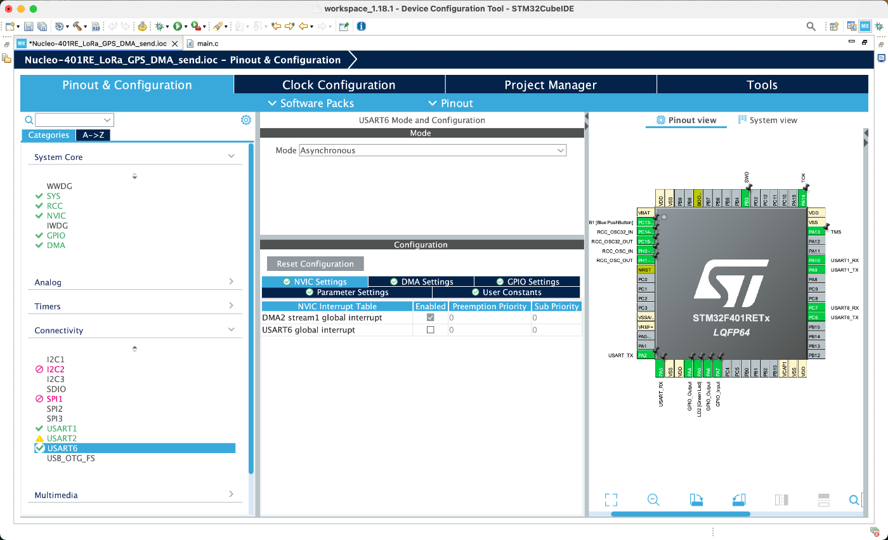888x540 pixels.
Task: Click the Build hammer icon
Action: click(x=78, y=27)
